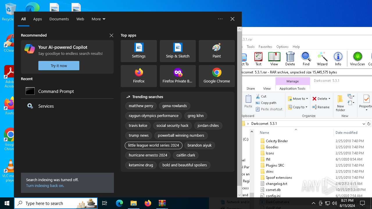
Task: Expand Delete dropdown arrow in Explorer
Action: [x=329, y=99]
